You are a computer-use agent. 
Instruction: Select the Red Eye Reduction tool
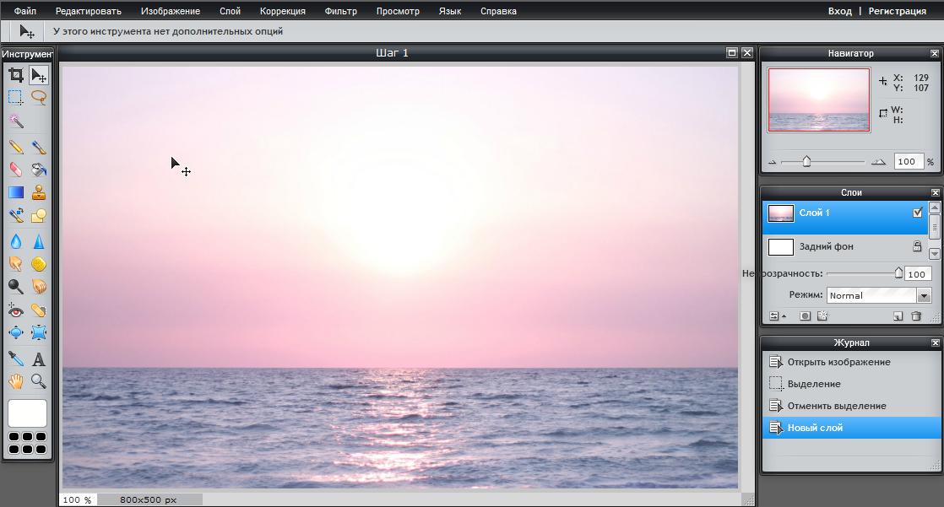coord(15,310)
